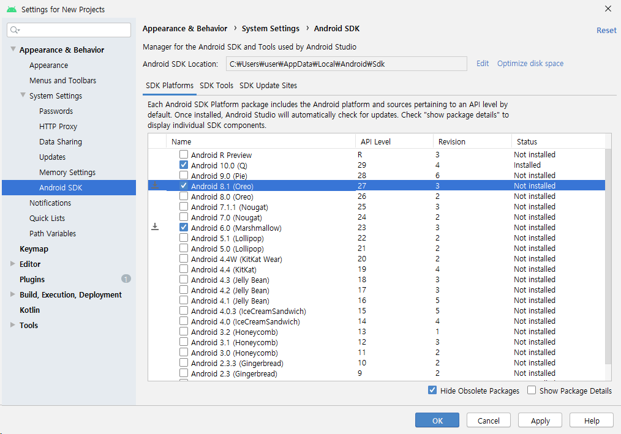Collapse the Appearance & Behavior section
Screen dimensions: 621x434
13,50
